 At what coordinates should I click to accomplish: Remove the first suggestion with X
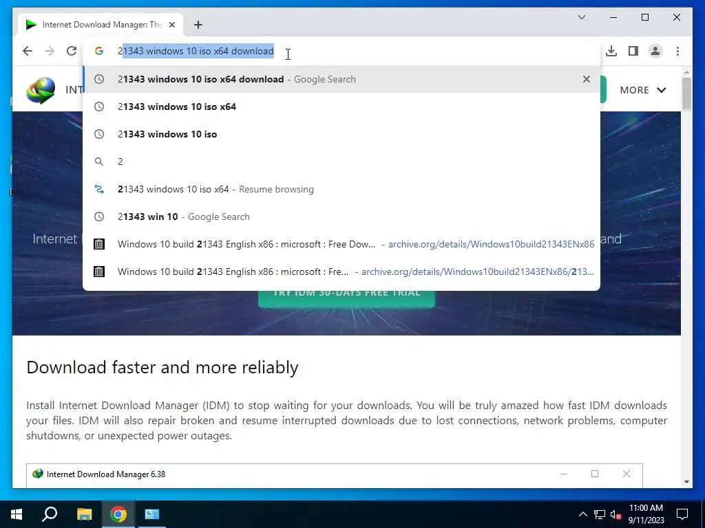coord(587,79)
